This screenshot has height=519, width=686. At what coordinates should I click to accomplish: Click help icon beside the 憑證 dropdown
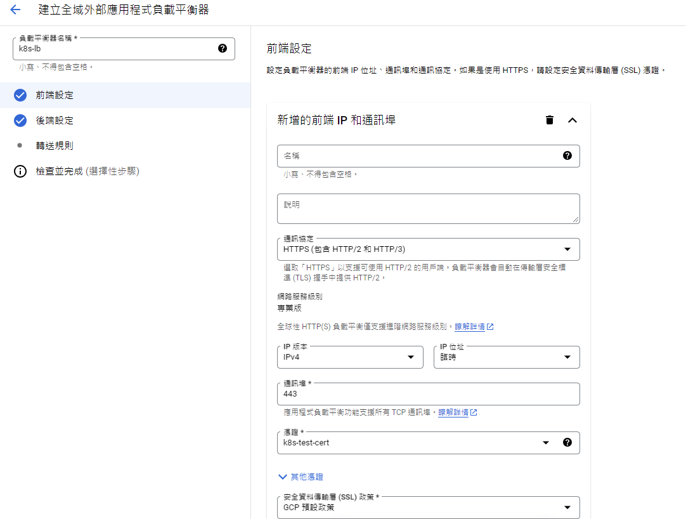(x=567, y=442)
